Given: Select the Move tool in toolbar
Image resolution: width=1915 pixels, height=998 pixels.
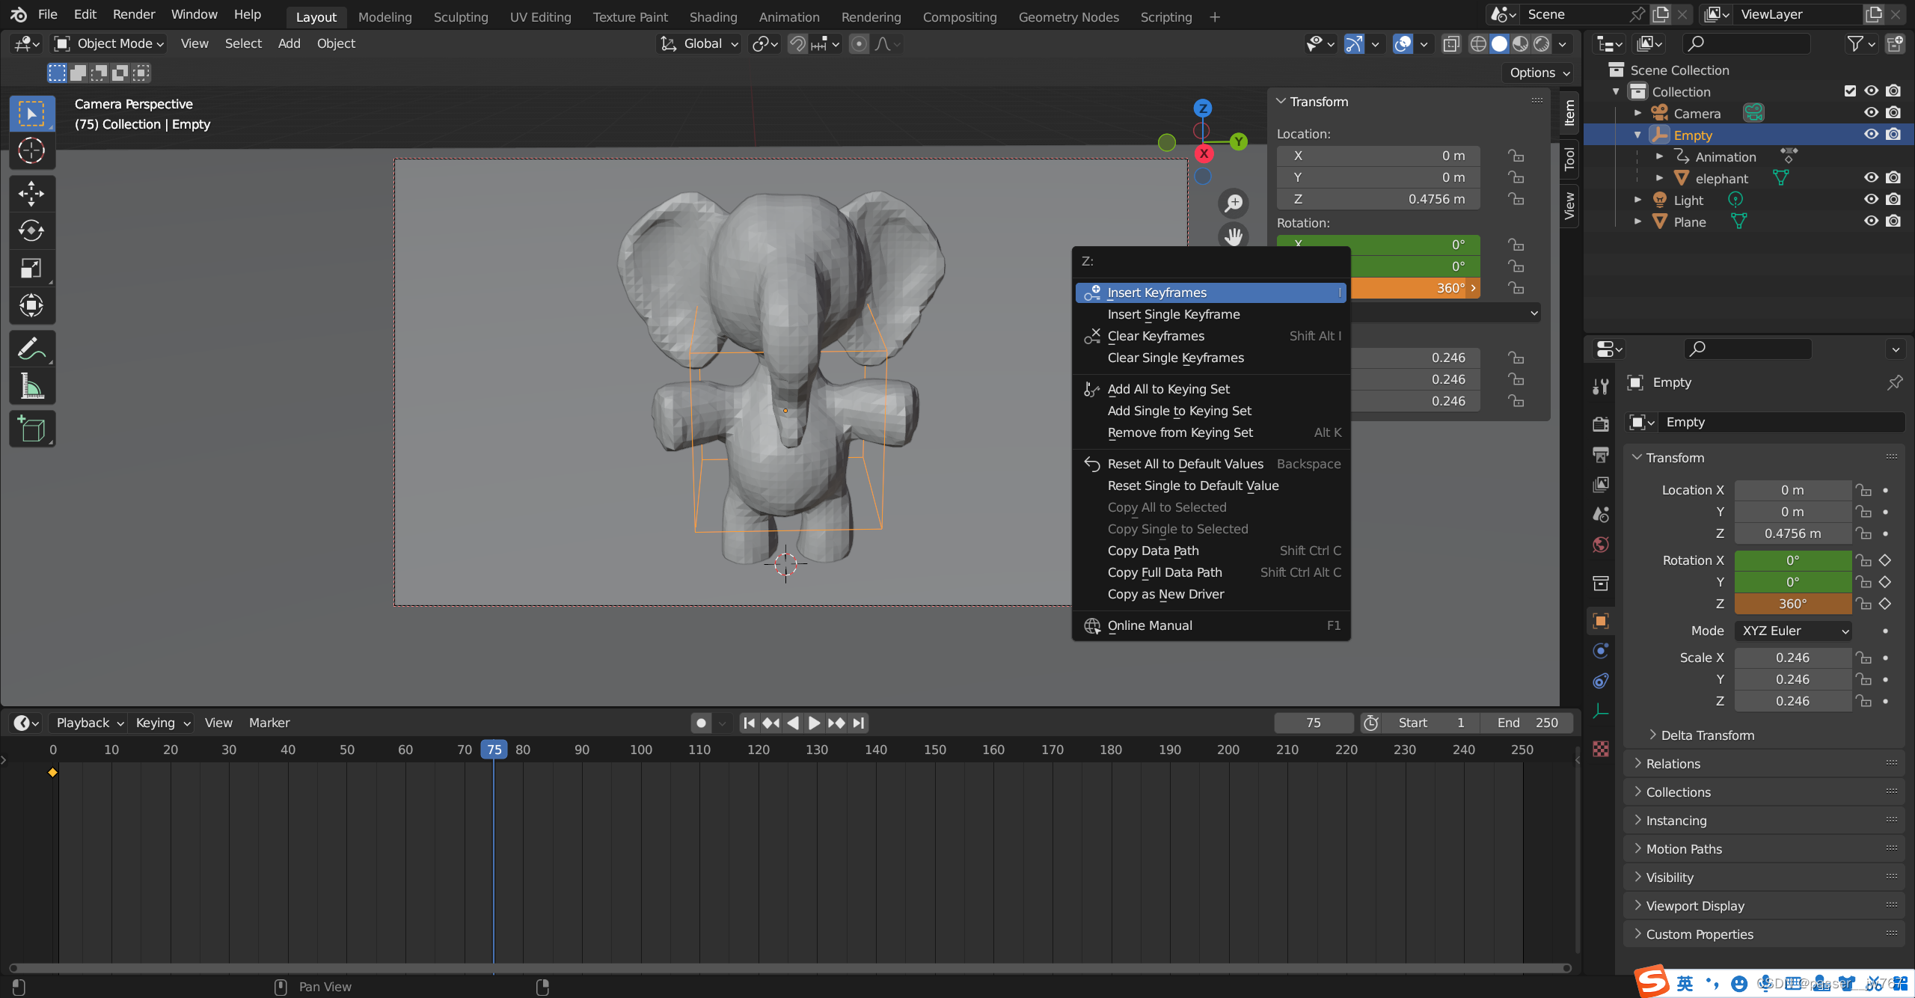Looking at the screenshot, I should [x=31, y=194].
